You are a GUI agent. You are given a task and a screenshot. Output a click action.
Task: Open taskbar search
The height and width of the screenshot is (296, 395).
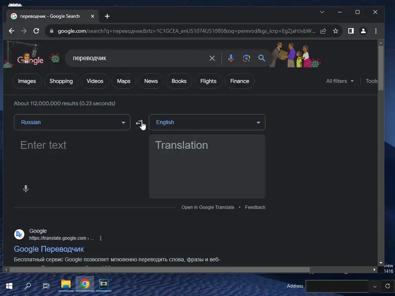(28, 286)
